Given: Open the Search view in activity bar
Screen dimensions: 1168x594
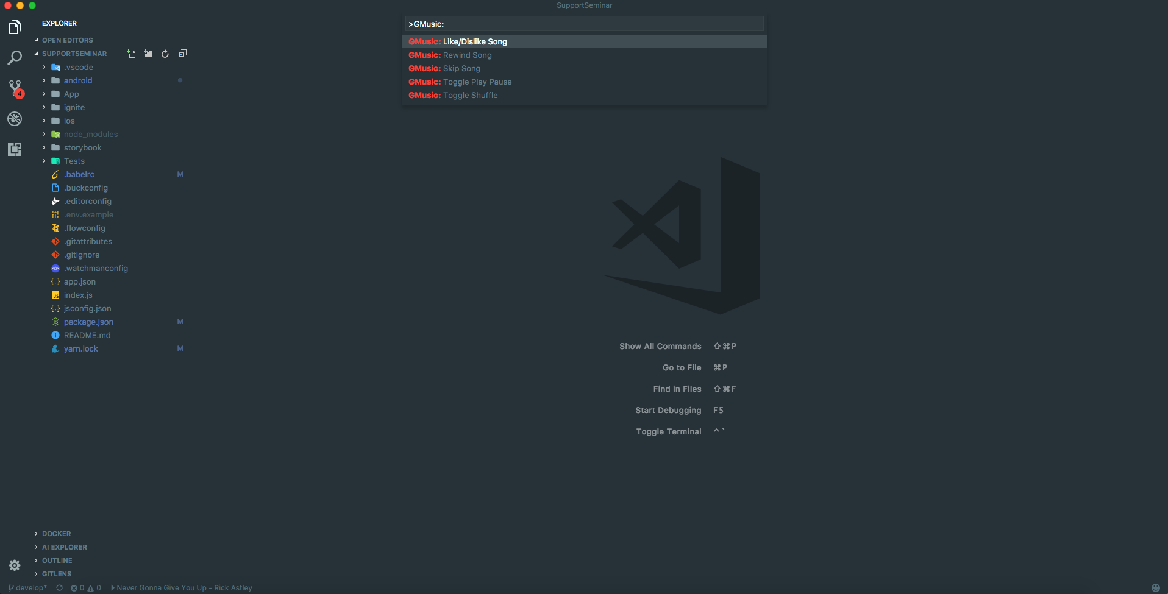Looking at the screenshot, I should [15, 58].
